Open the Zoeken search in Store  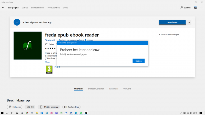pos(186,8)
